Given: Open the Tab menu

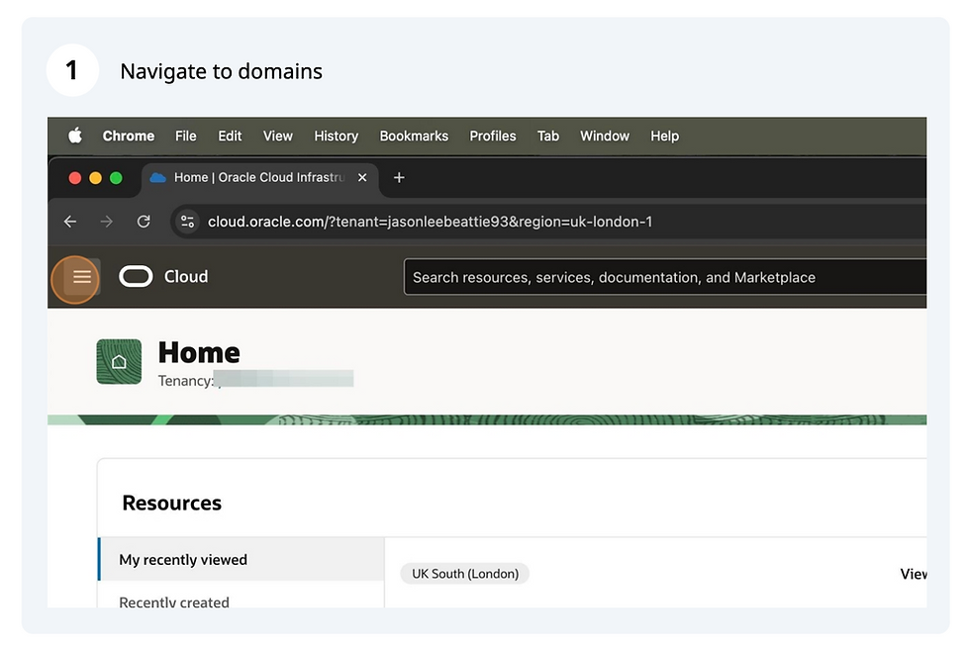Looking at the screenshot, I should [x=548, y=136].
